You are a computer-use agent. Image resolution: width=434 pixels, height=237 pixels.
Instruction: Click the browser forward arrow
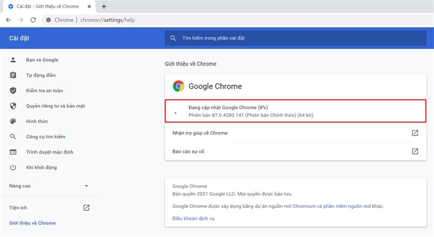[21, 20]
